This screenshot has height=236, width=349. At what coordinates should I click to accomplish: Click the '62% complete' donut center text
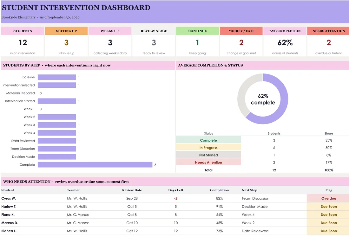(x=263, y=99)
